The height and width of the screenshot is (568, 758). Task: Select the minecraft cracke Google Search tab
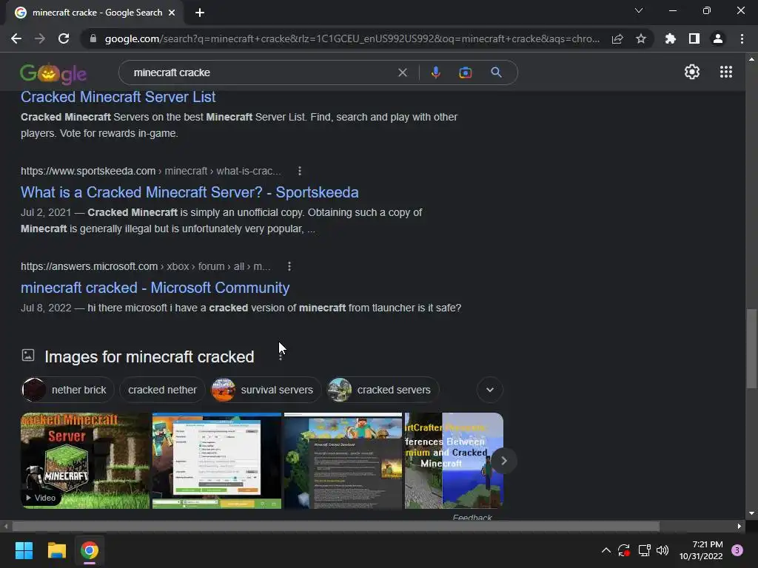pyautogui.click(x=95, y=13)
